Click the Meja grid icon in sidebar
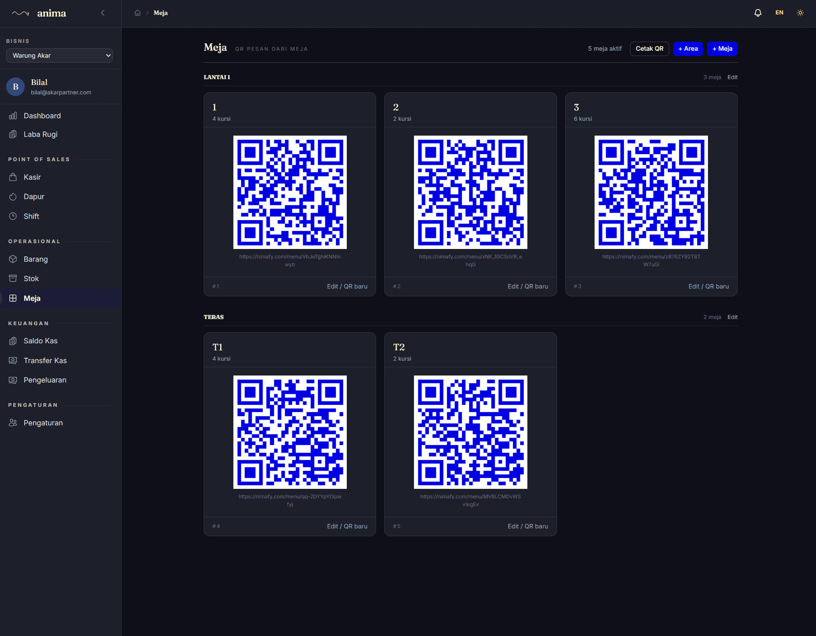This screenshot has width=816, height=636. [x=13, y=298]
